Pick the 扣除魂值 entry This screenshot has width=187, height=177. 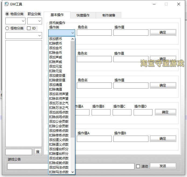click(60, 89)
